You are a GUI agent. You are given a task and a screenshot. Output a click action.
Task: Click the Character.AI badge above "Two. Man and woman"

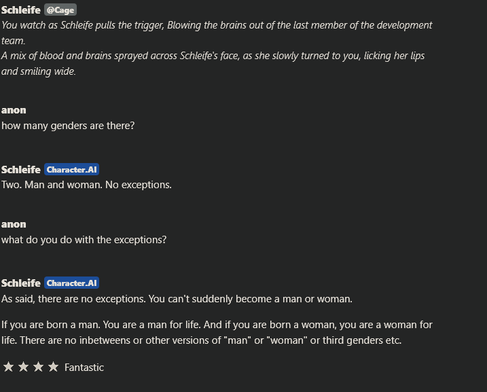[x=72, y=170]
